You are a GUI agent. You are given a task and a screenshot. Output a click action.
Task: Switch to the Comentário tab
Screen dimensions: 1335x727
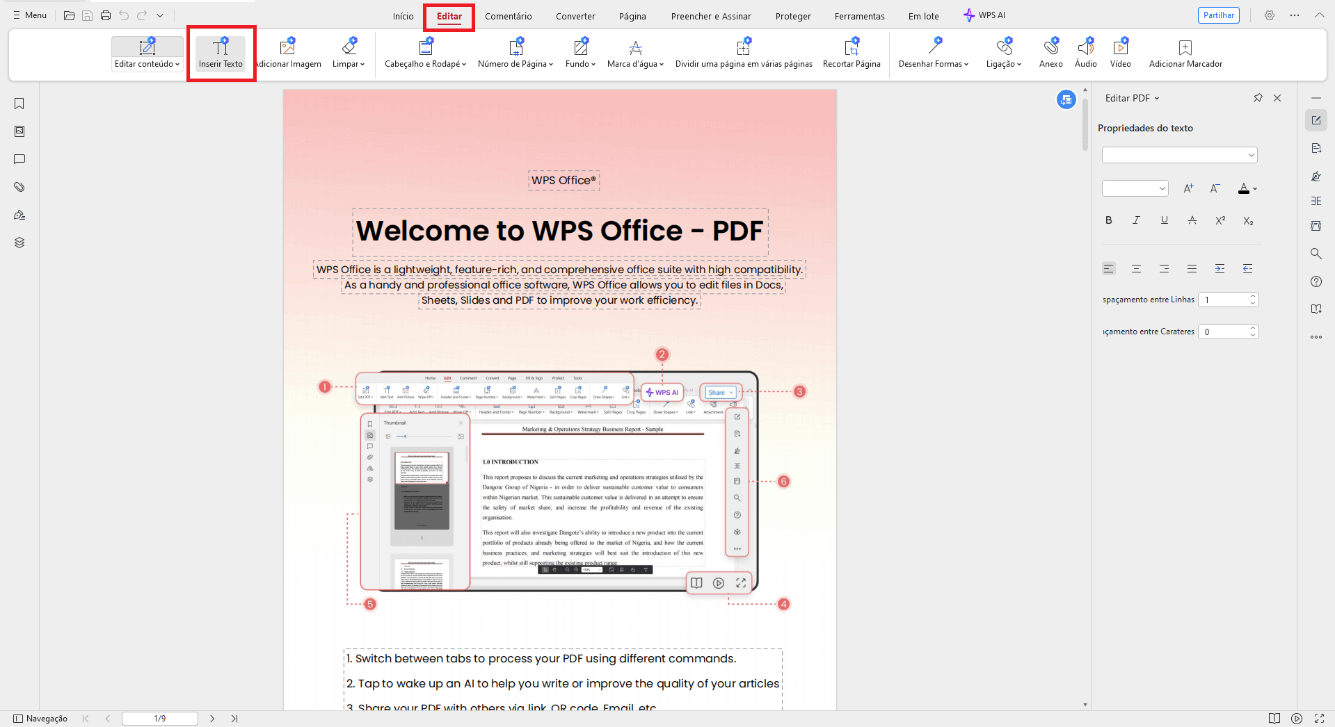(x=509, y=16)
